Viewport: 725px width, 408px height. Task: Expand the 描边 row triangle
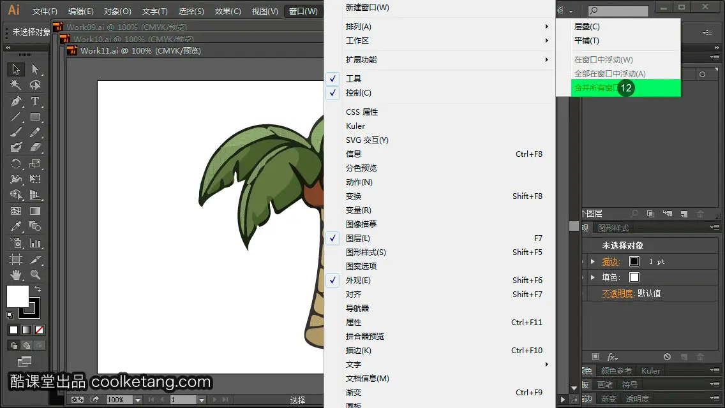[x=593, y=261]
